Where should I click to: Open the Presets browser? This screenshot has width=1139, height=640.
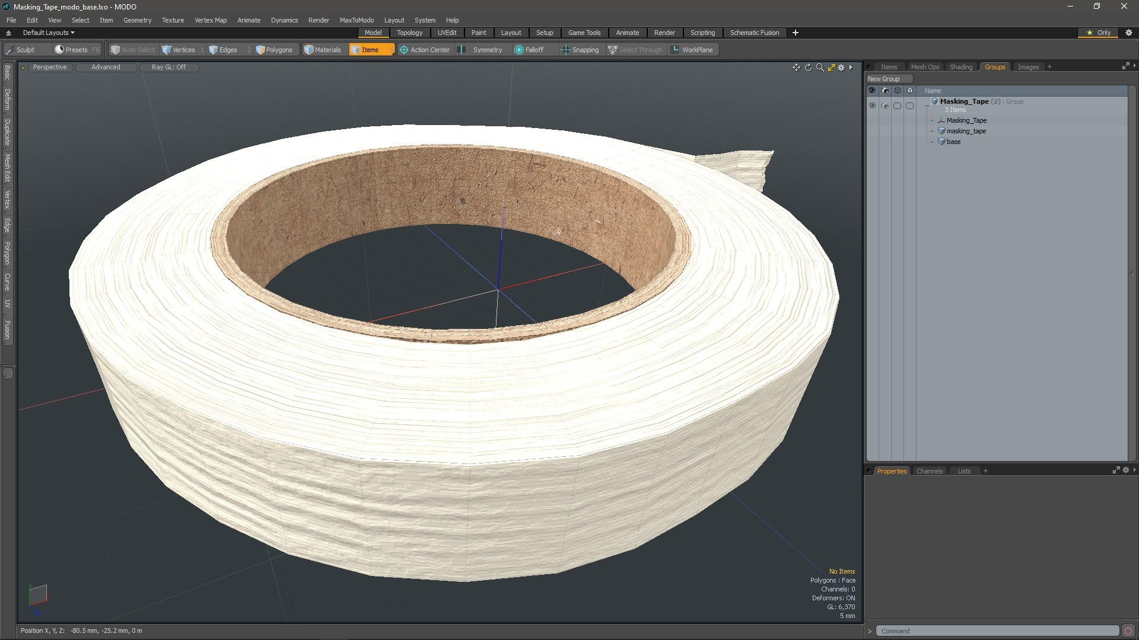(76, 50)
